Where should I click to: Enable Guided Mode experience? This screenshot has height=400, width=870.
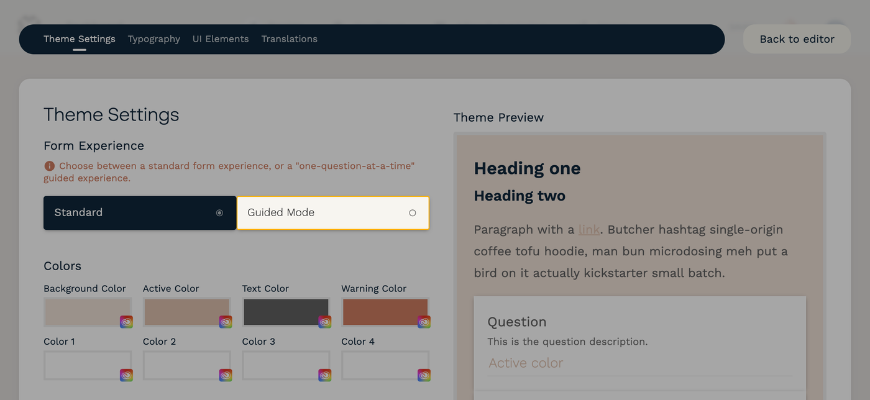pyautogui.click(x=332, y=212)
